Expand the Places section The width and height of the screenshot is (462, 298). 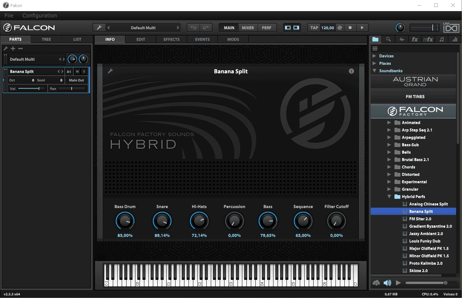[x=374, y=63]
